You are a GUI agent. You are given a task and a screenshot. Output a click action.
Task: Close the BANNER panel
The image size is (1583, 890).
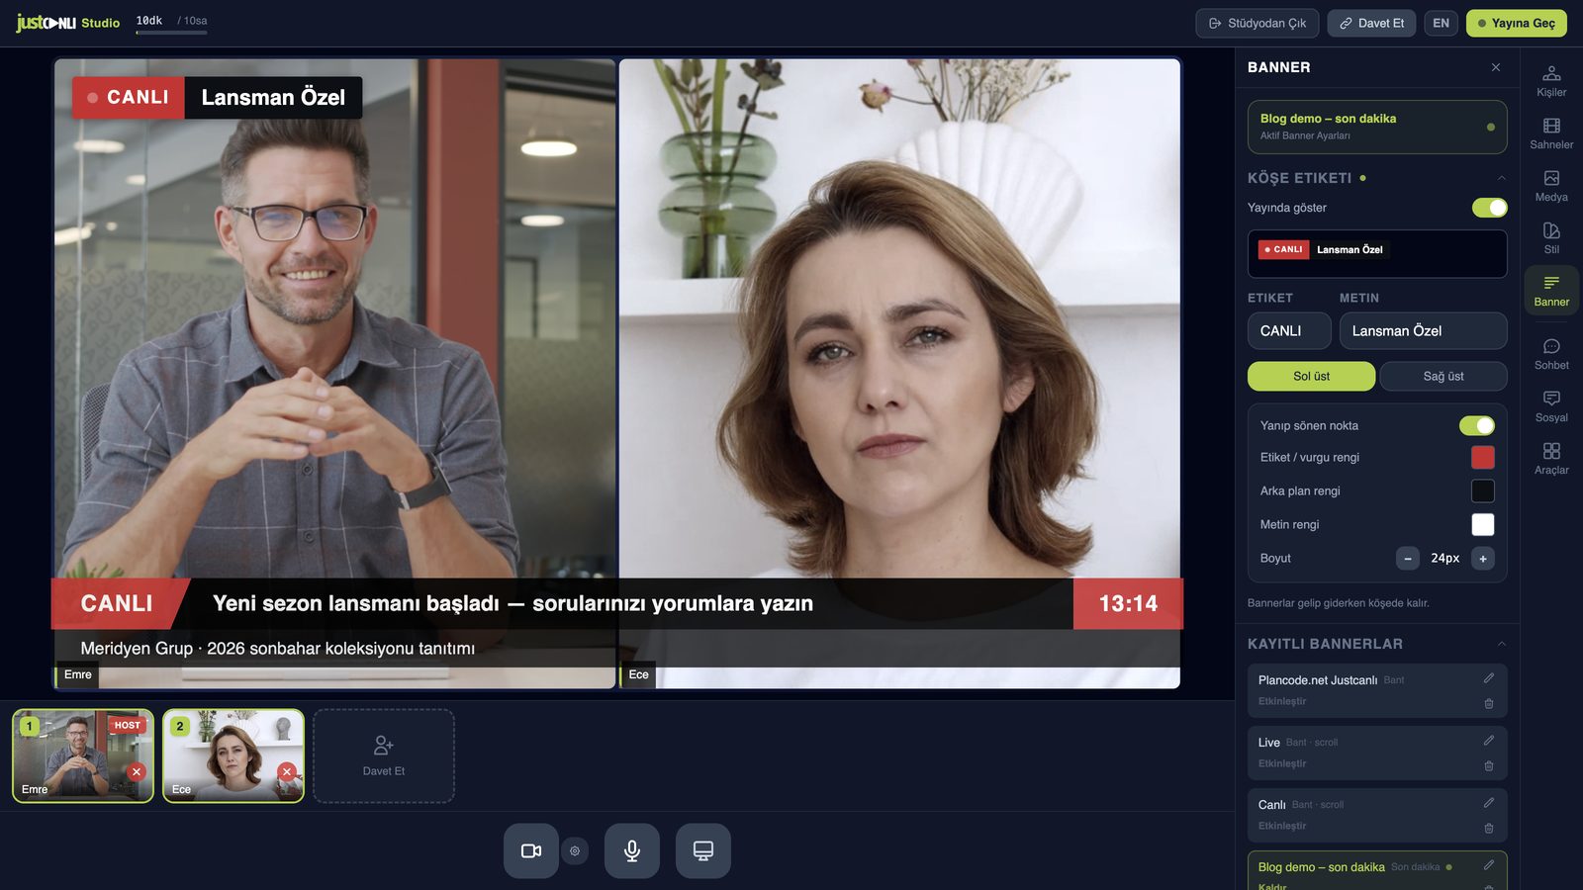coord(1496,67)
